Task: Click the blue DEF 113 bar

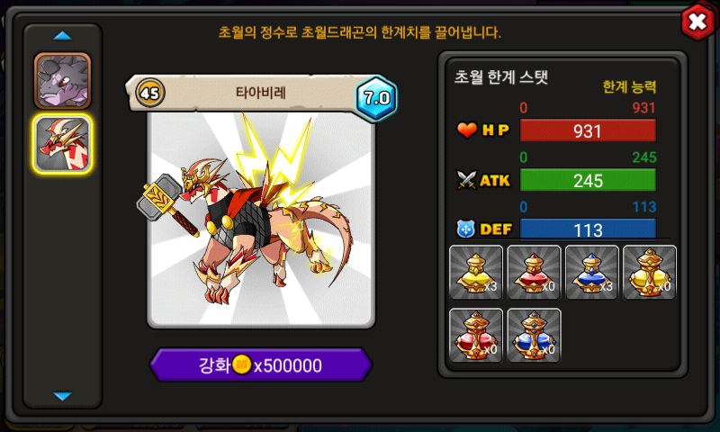Action: [x=588, y=229]
